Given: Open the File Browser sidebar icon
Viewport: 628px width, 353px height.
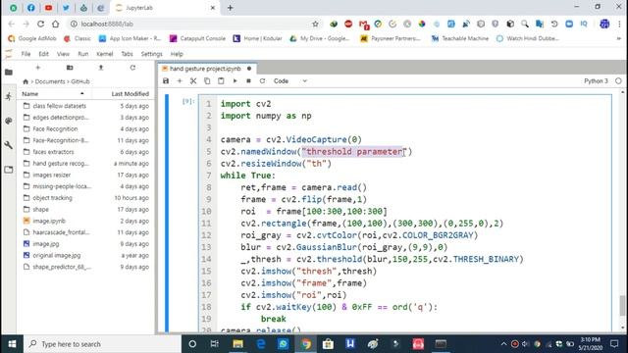Looking at the screenshot, I should pos(9,73).
